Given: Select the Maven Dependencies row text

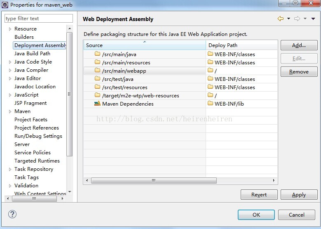Looking at the screenshot, I should point(128,104).
